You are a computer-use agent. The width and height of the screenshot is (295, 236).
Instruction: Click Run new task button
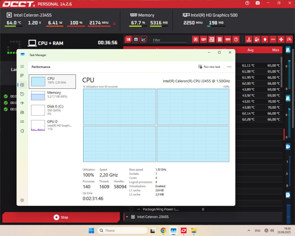[209, 67]
